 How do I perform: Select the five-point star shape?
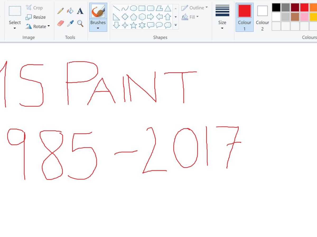click(134, 25)
